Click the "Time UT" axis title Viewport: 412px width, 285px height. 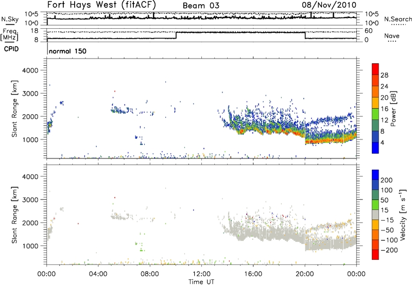pos(201,282)
